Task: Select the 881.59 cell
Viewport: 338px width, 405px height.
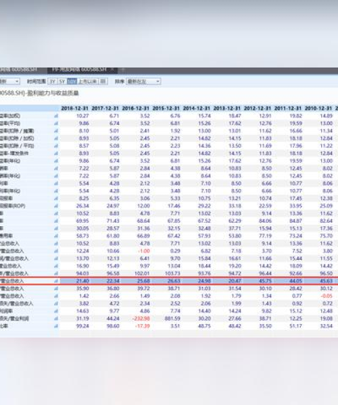Action: [172, 319]
